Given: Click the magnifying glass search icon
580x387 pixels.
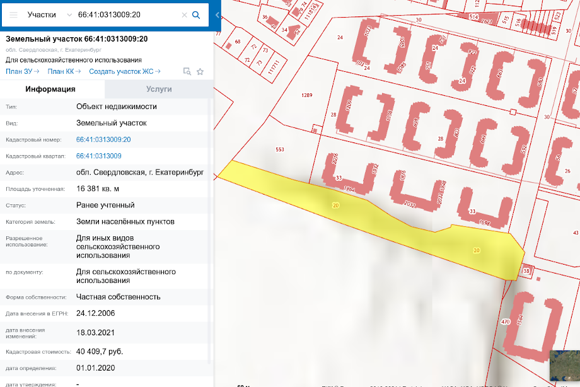Looking at the screenshot, I should point(196,14).
